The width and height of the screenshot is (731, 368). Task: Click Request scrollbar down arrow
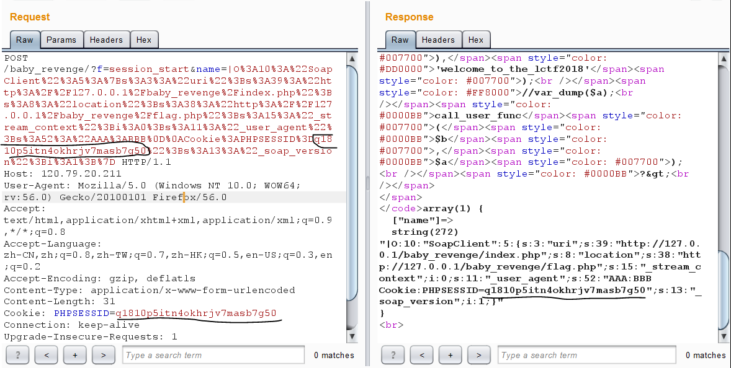tap(352, 336)
